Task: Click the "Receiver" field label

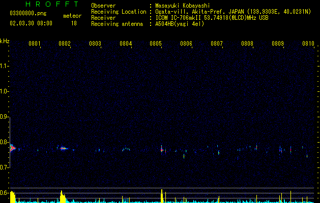Action: coord(103,18)
